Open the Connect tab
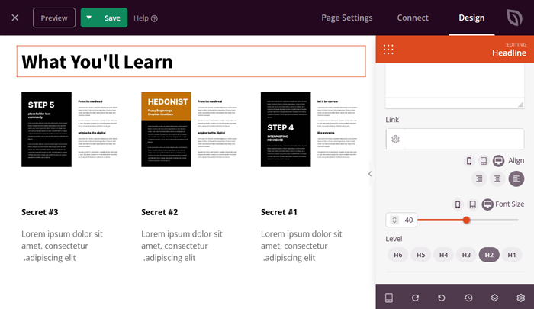This screenshot has height=309, width=534. pos(413,18)
